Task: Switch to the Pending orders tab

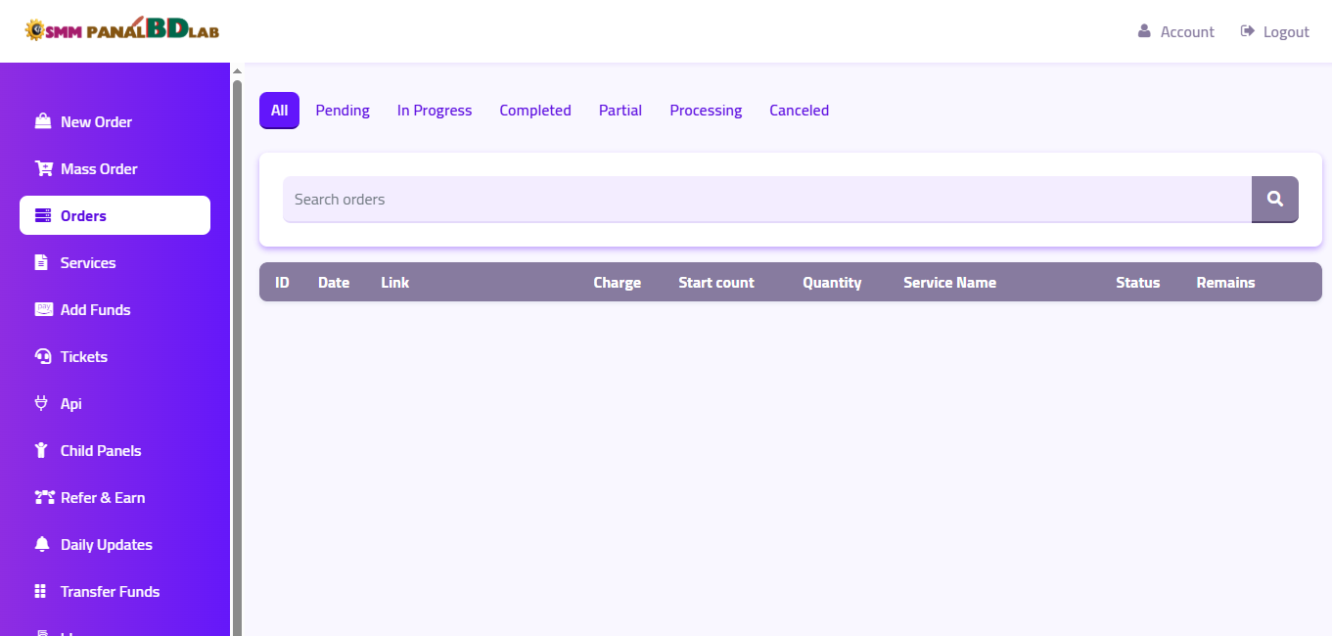Action: coord(343,111)
